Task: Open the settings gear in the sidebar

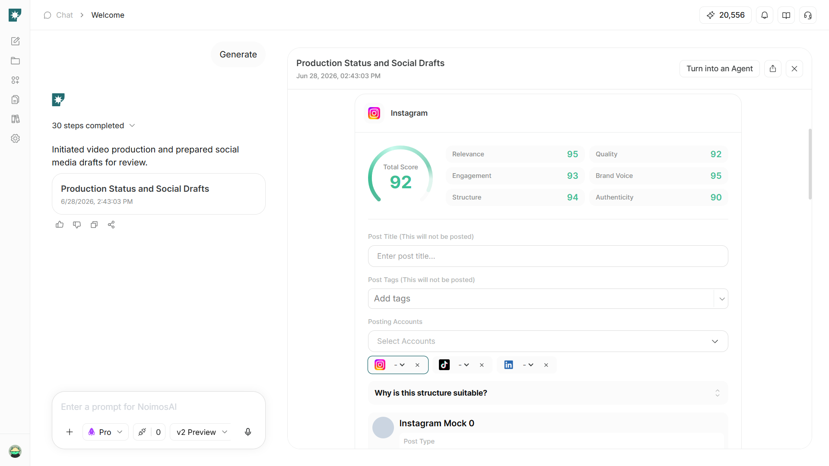Action: 16,138
